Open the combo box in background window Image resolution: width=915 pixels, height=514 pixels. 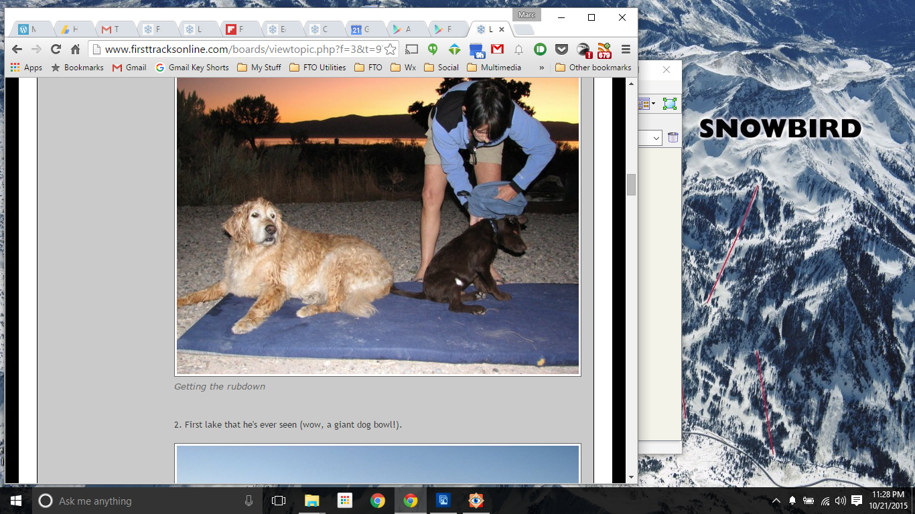pyautogui.click(x=651, y=138)
